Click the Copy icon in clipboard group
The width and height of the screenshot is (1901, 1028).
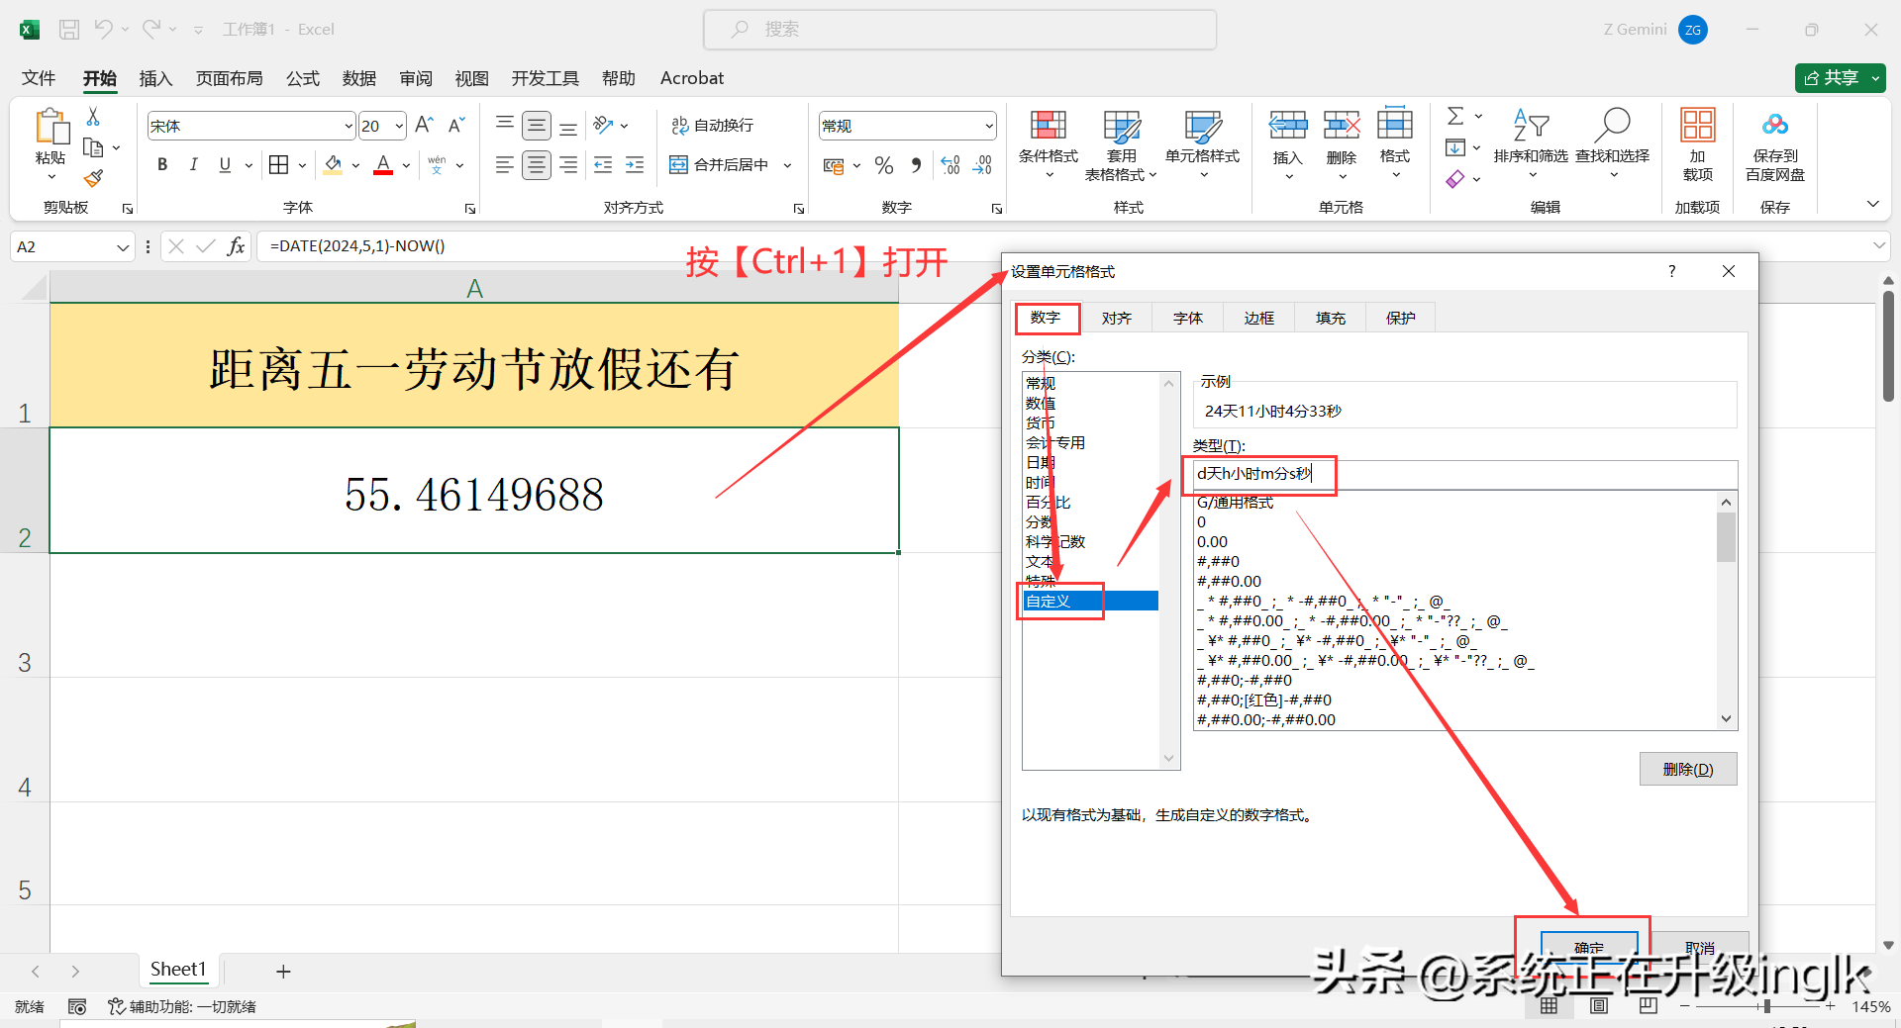coord(93,147)
